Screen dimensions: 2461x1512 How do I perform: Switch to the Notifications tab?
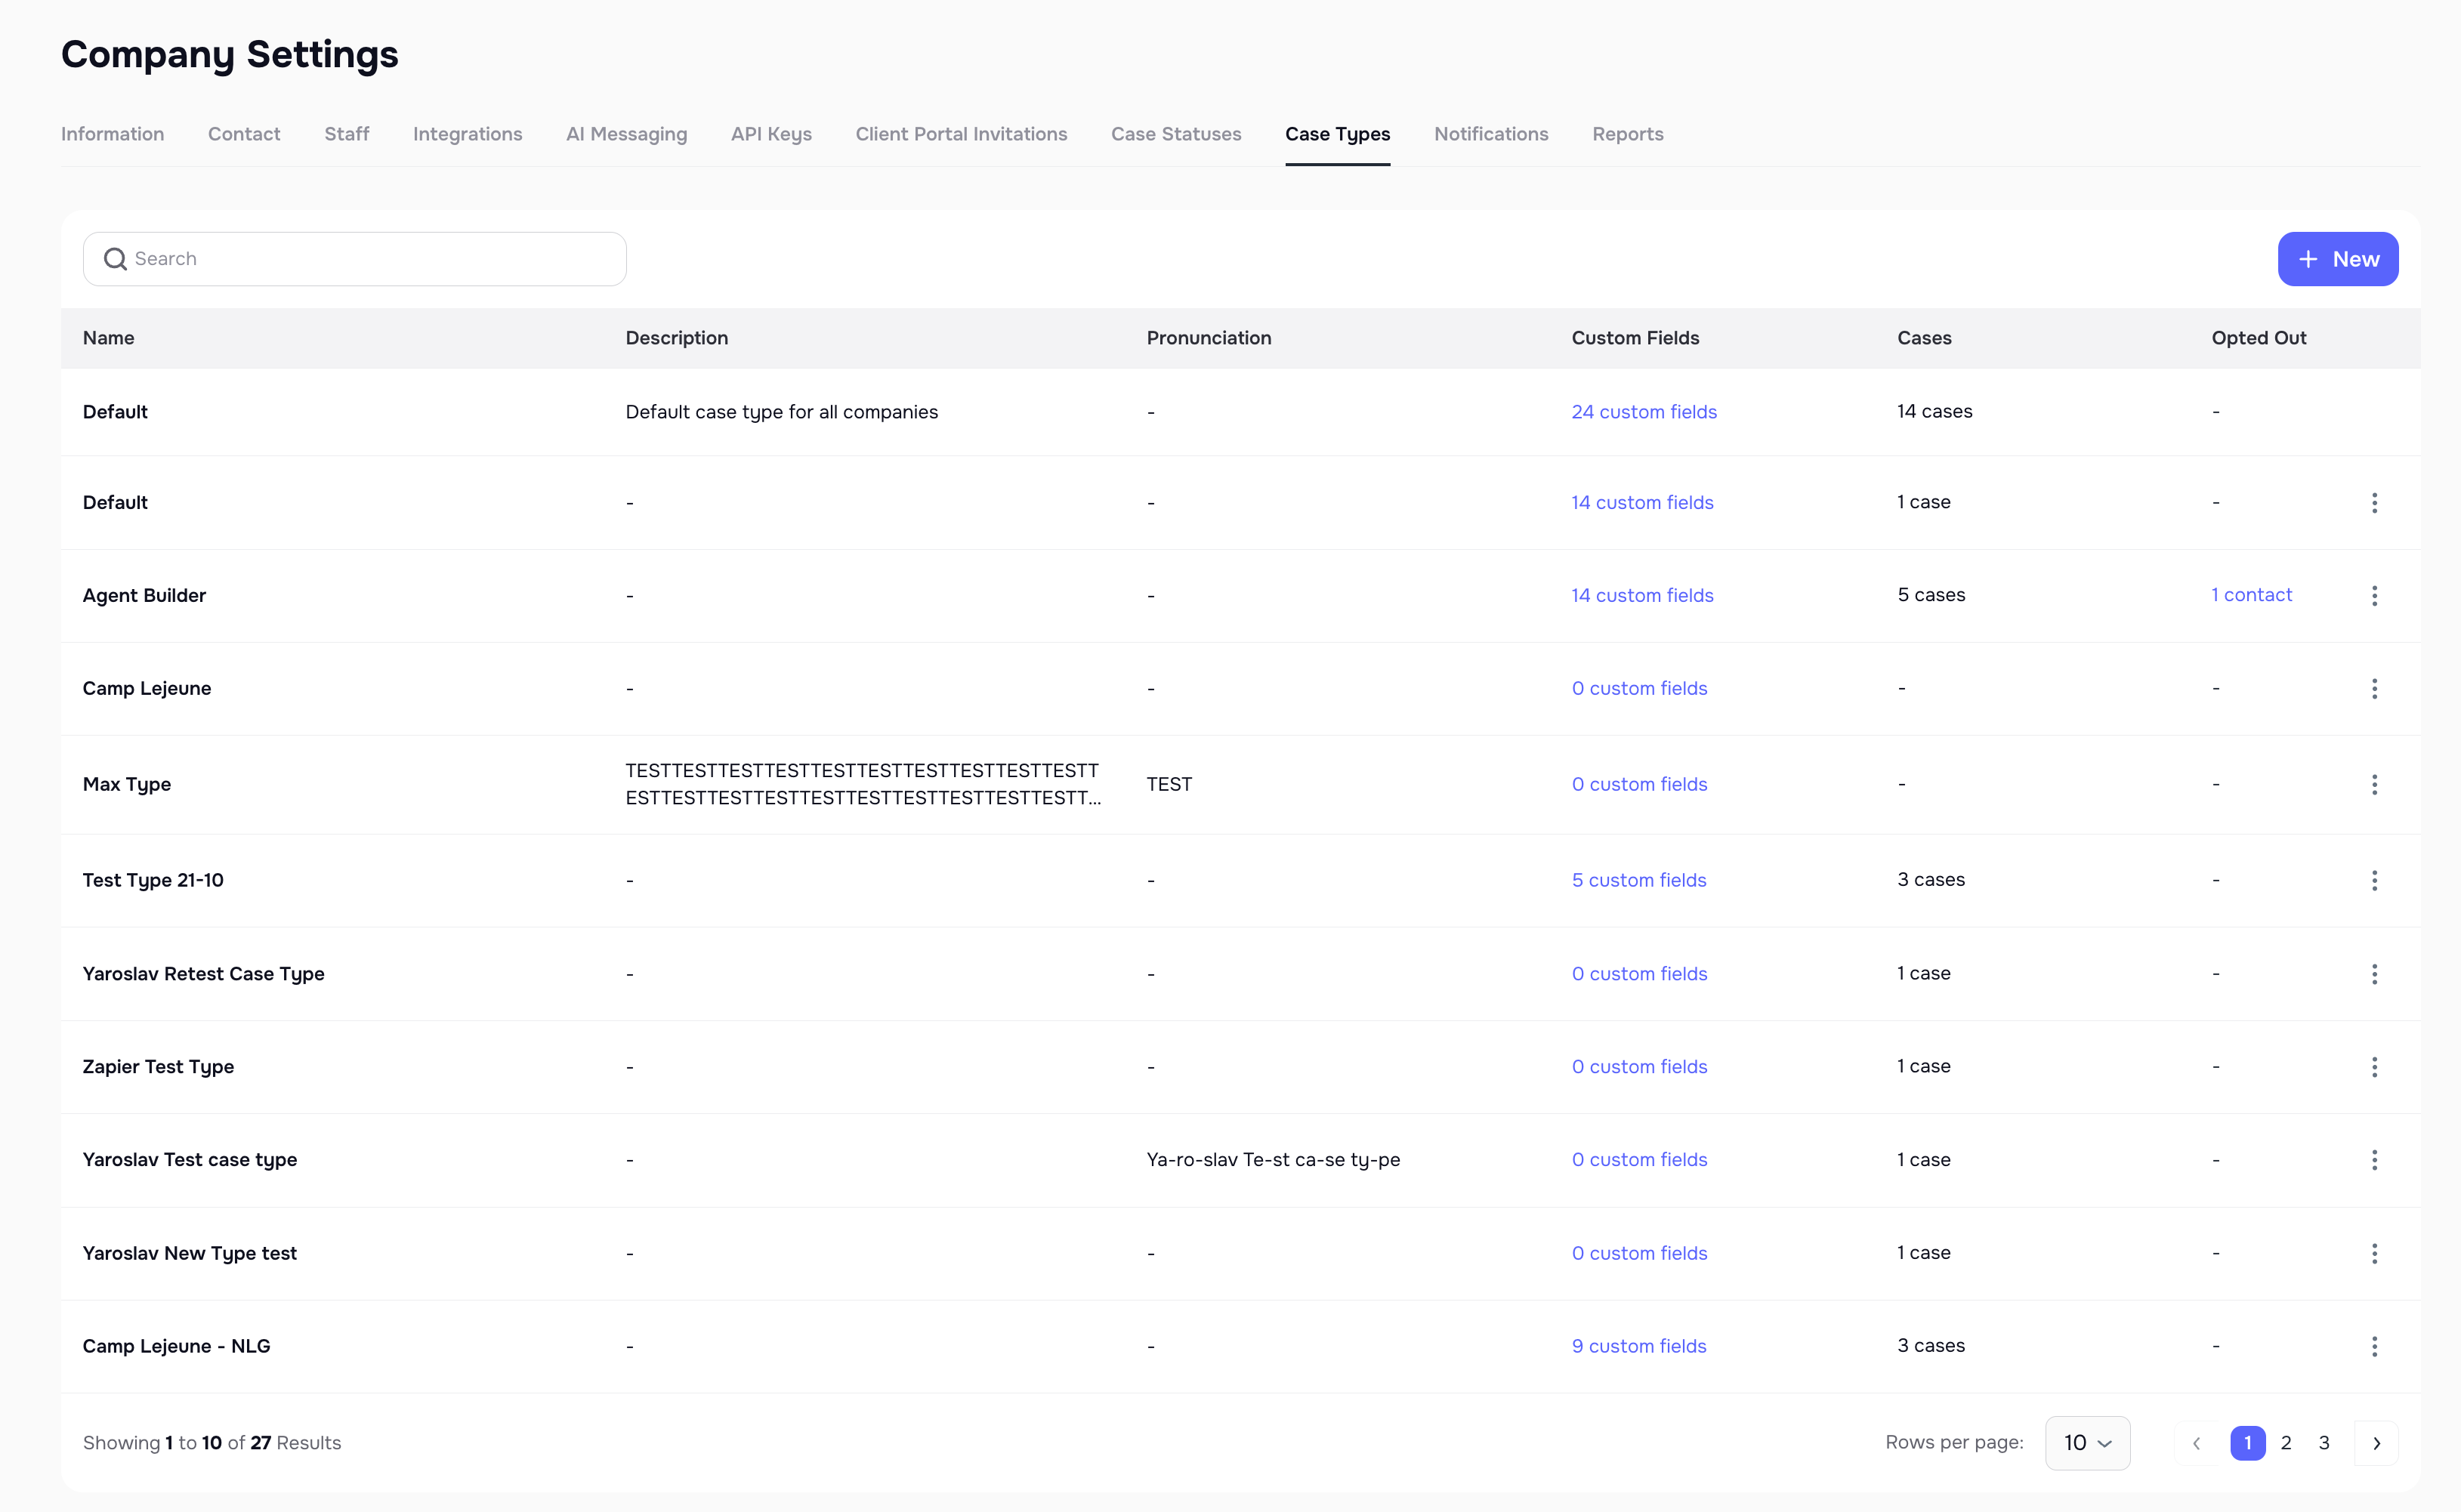[1491, 134]
